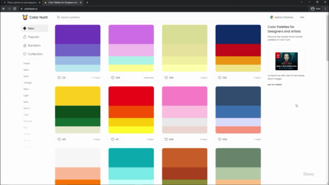The image size is (329, 185).
Task: Filter palettes by Warm tag
Action: coord(27,108)
